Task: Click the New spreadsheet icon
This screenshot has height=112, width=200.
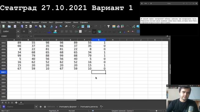Action: click(3, 26)
